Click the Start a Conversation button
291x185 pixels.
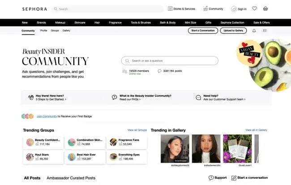coord(203,30)
